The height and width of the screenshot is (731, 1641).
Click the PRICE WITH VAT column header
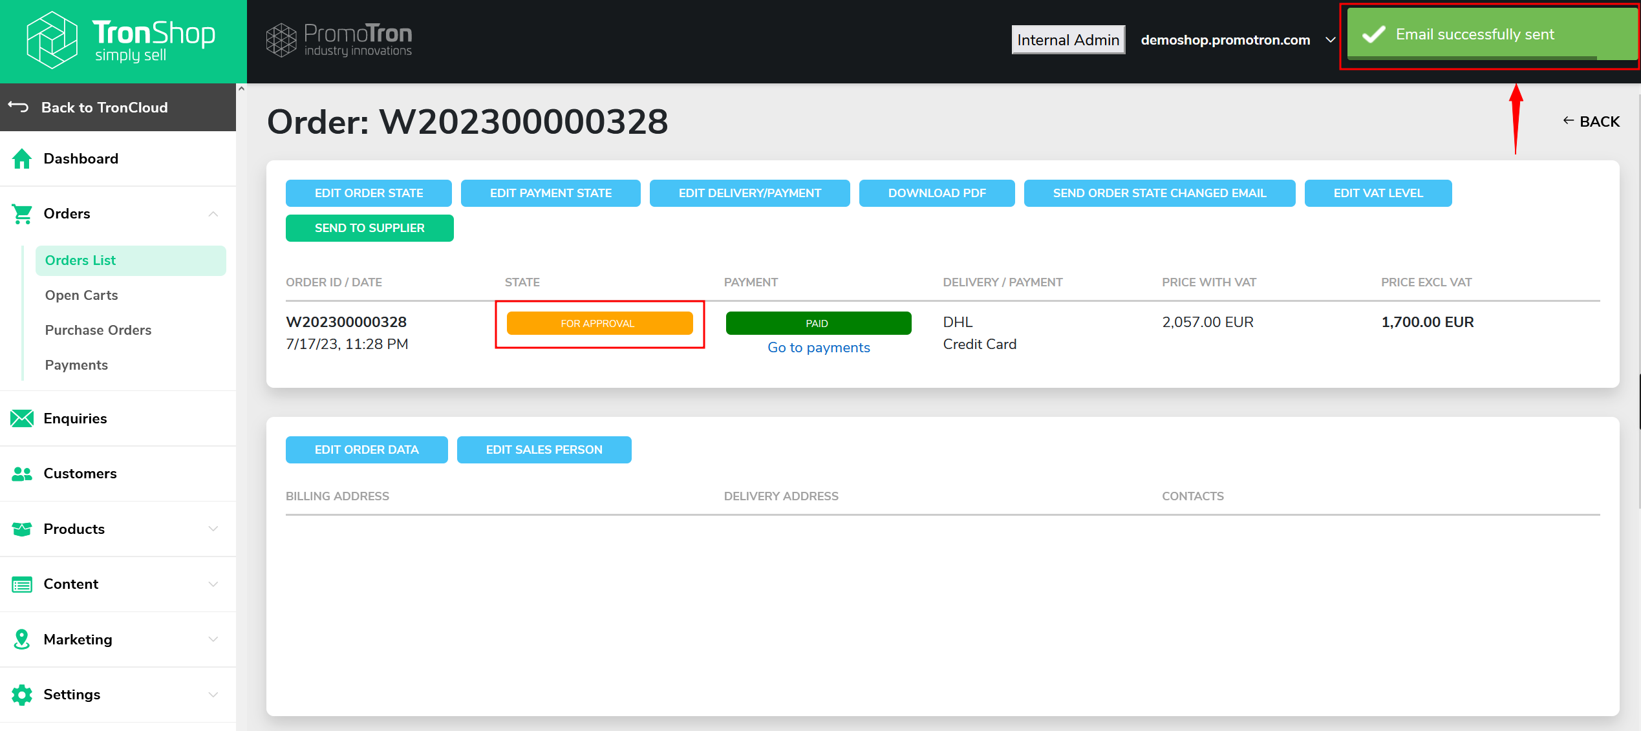[x=1209, y=282]
